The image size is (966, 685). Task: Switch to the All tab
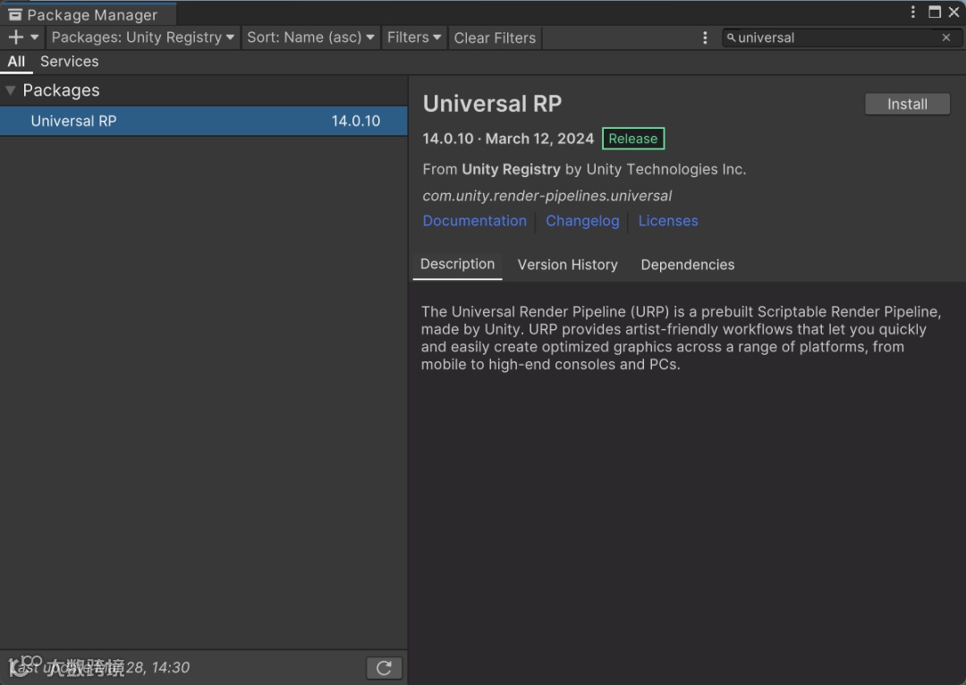coord(16,62)
